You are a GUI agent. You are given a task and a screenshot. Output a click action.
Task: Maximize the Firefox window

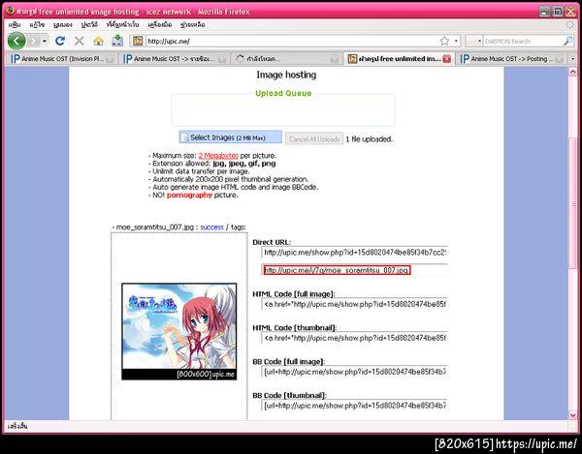click(x=558, y=12)
